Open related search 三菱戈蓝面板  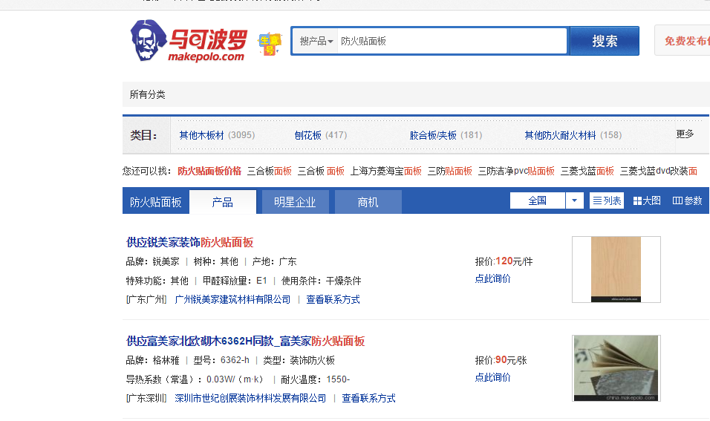click(587, 171)
